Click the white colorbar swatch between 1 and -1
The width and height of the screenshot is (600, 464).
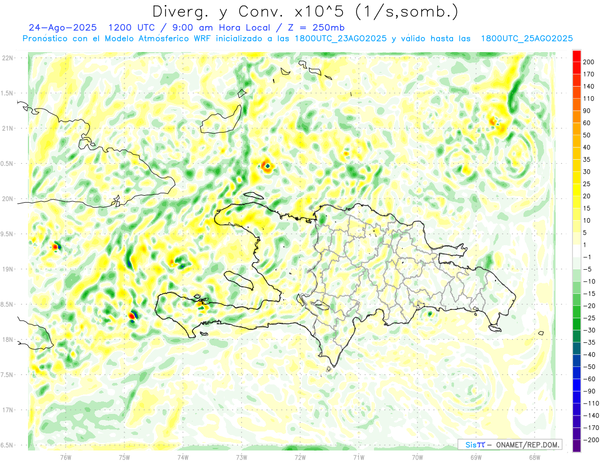click(x=576, y=251)
